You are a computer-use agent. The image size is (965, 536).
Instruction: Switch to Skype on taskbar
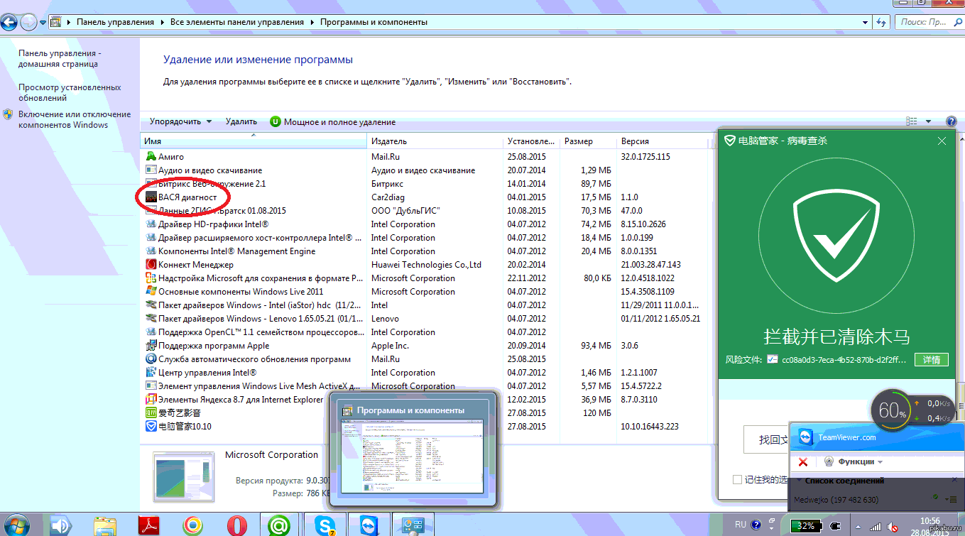click(x=325, y=525)
